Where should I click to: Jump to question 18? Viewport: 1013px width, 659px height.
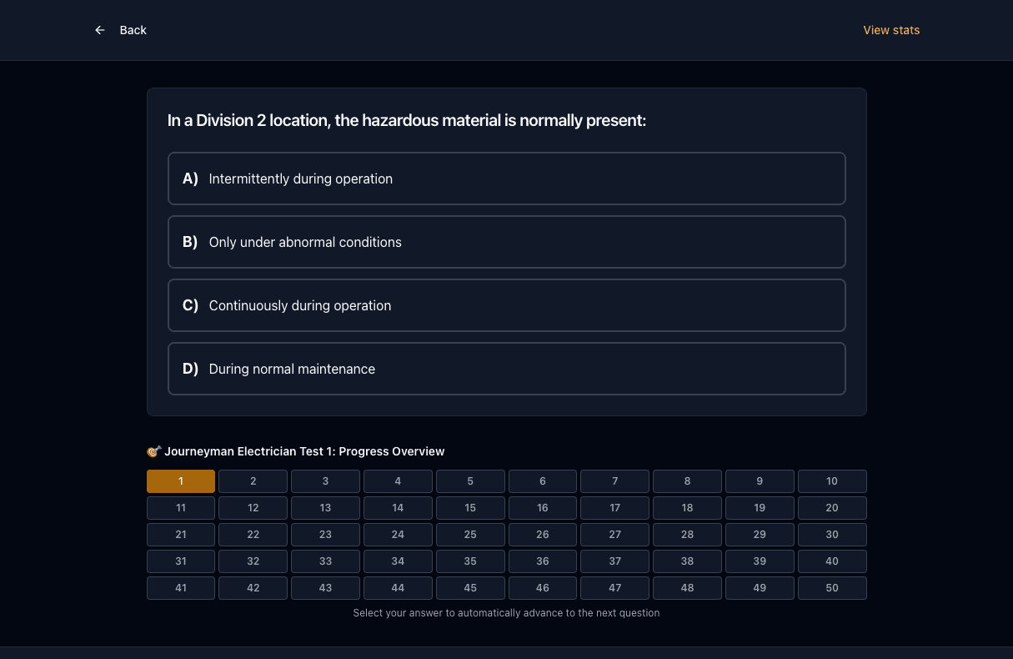click(687, 508)
